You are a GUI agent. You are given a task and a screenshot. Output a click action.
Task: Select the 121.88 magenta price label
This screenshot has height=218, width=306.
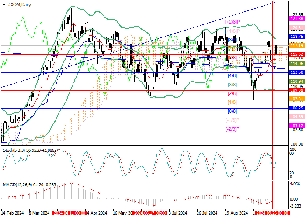click(x=297, y=19)
